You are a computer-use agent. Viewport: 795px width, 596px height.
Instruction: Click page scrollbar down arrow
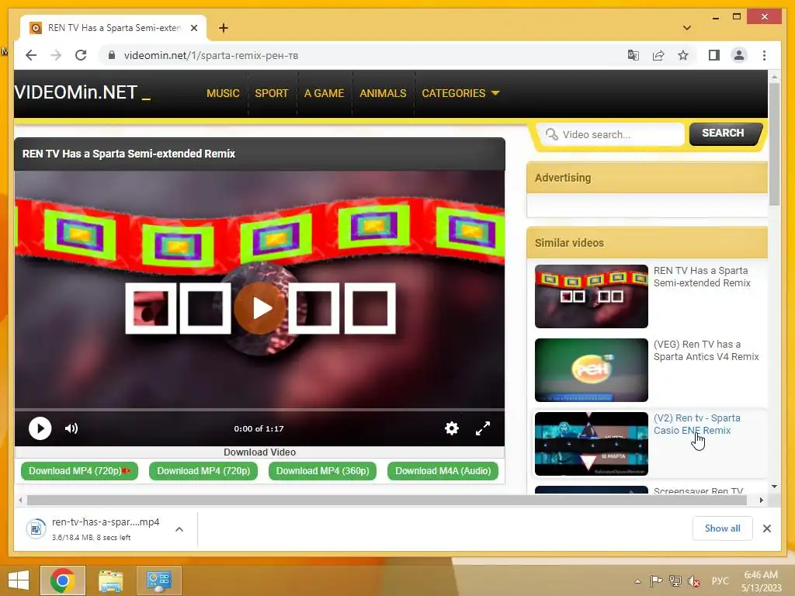click(x=774, y=487)
